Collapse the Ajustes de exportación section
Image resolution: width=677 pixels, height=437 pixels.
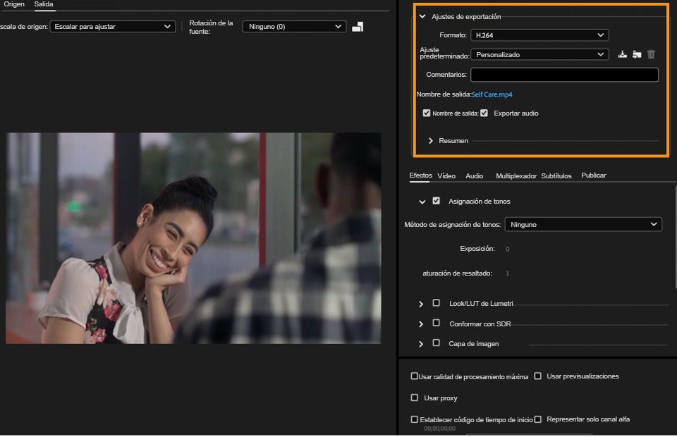click(422, 16)
